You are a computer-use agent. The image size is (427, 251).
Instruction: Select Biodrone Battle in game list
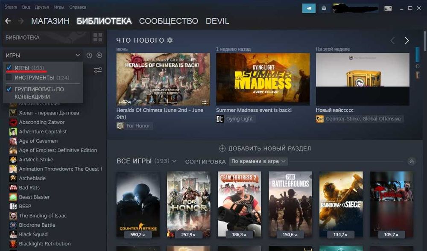pyautogui.click(x=37, y=225)
